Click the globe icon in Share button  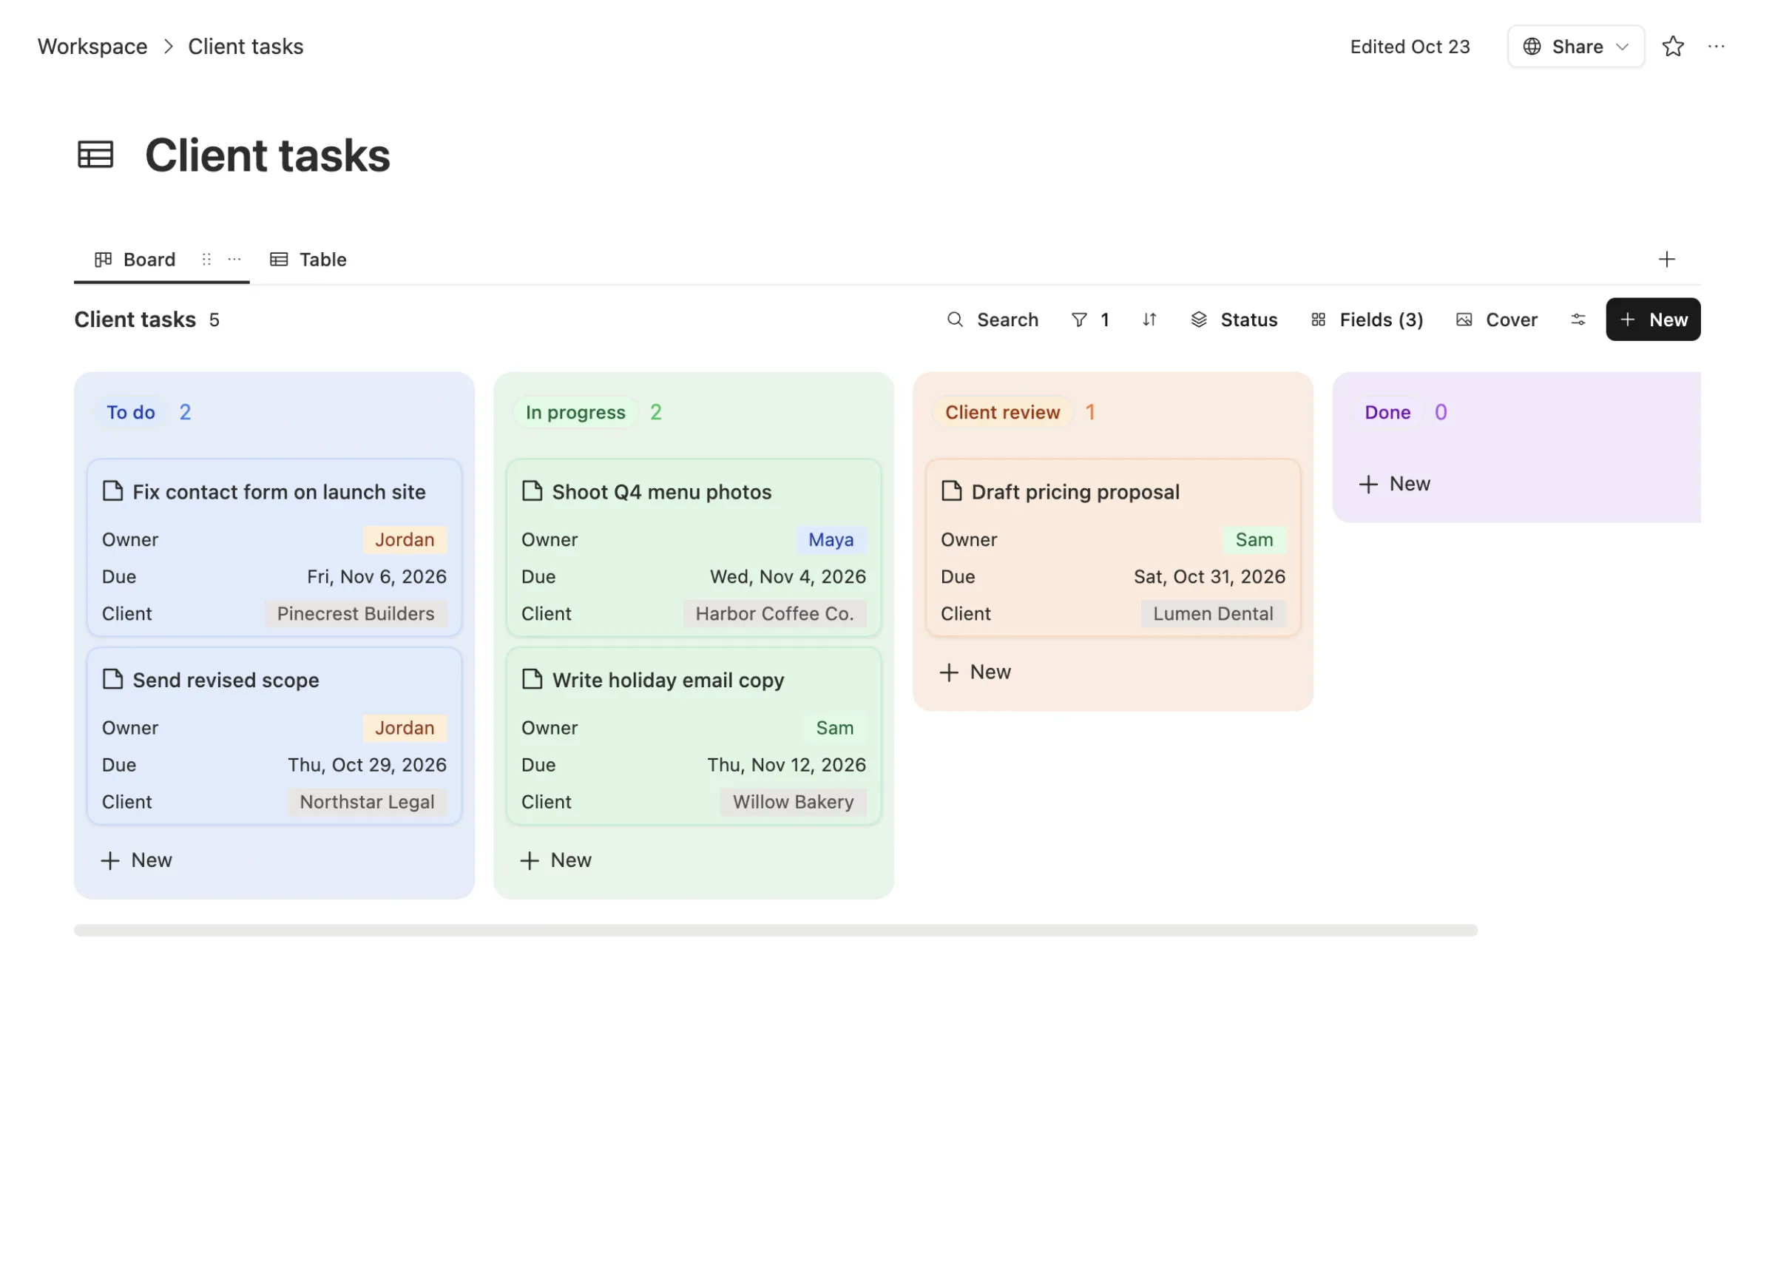[x=1532, y=47]
